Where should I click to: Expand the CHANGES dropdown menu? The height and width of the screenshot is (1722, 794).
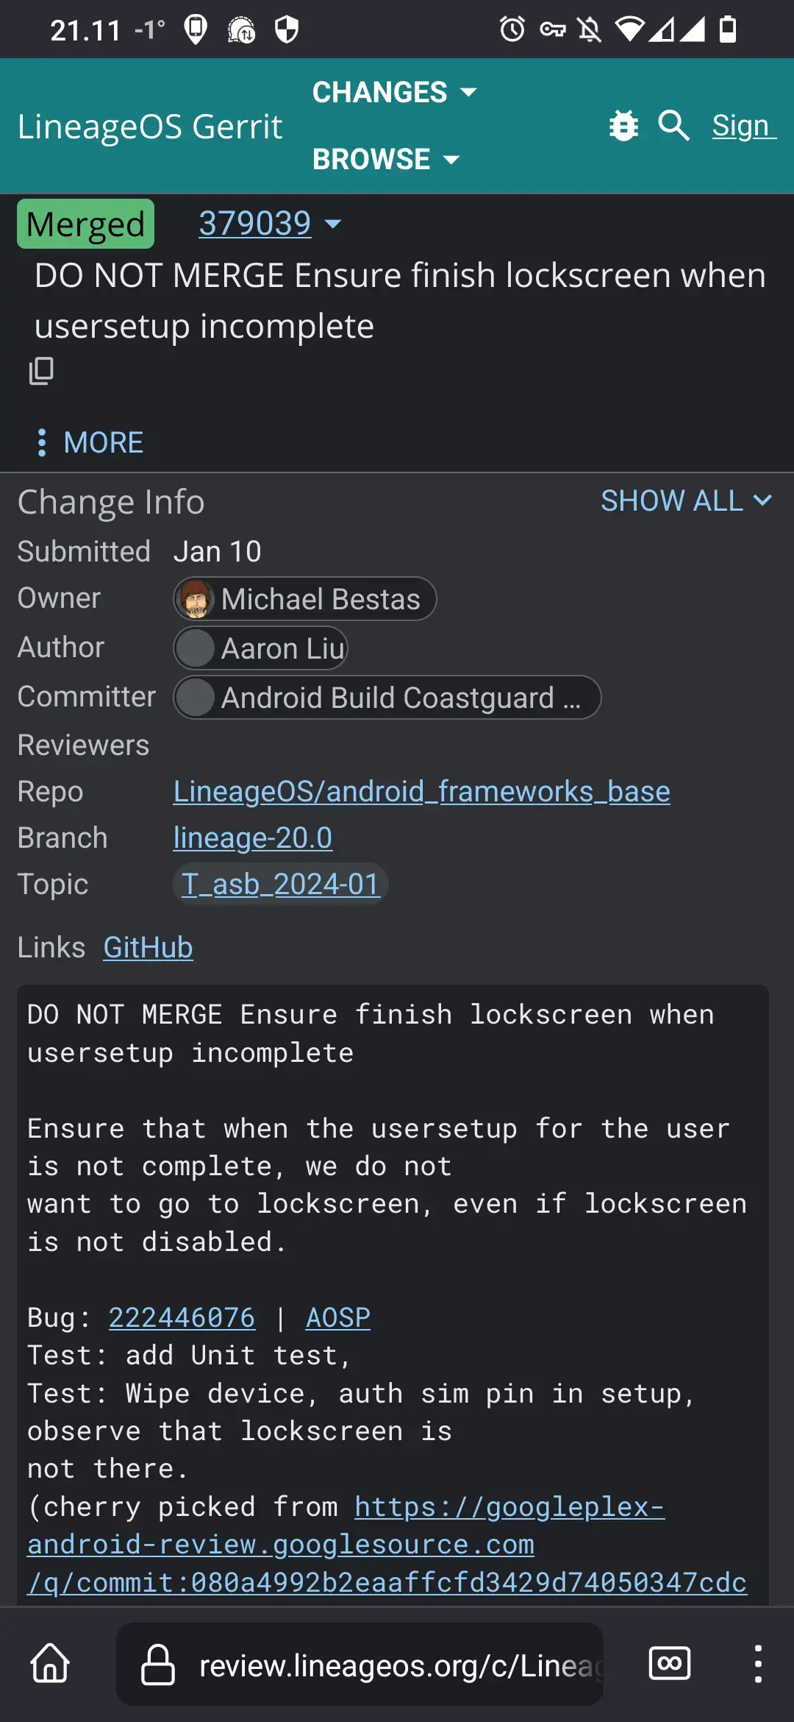pos(394,93)
